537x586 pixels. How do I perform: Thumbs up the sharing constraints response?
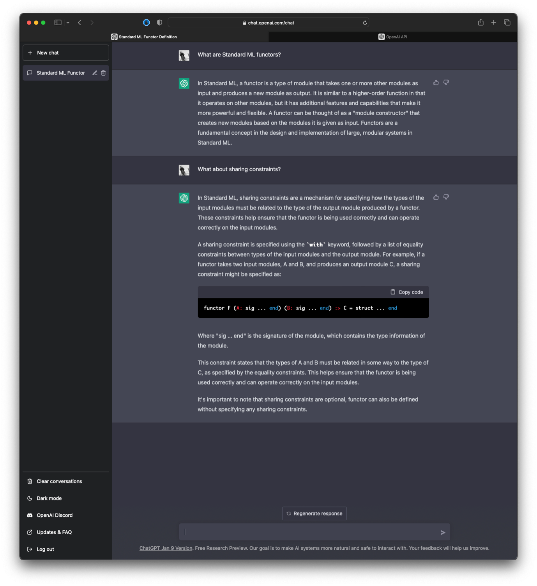[436, 197]
